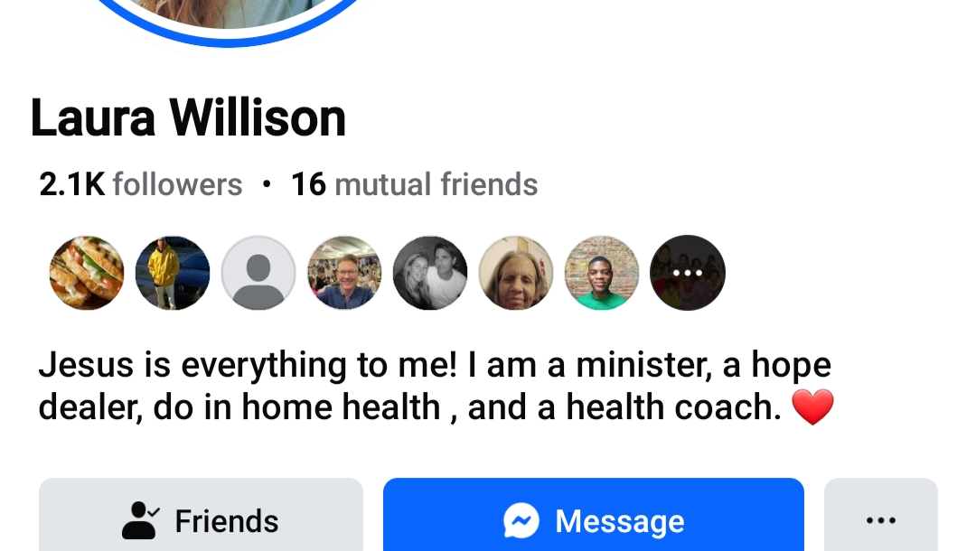Image resolution: width=976 pixels, height=551 pixels.
Task: Open the elderly woman friend avatar
Action: 516,273
